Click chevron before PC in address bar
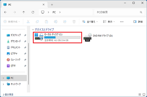 click(48, 12)
